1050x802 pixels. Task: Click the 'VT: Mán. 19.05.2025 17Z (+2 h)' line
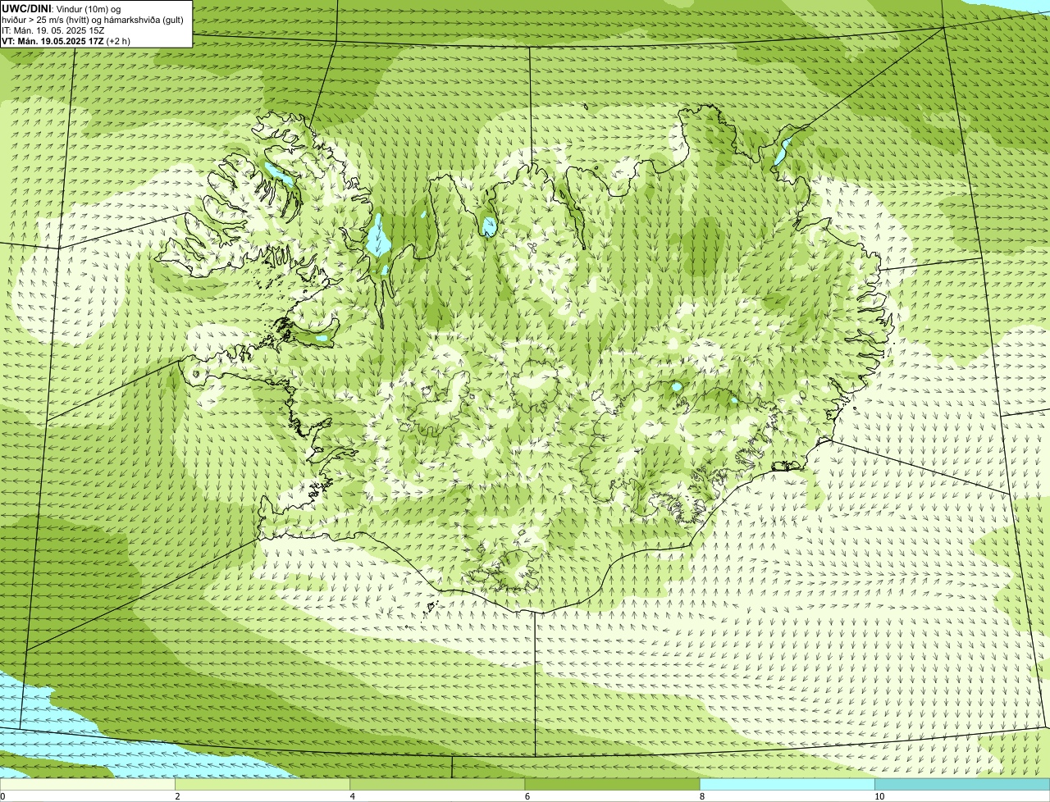point(66,40)
